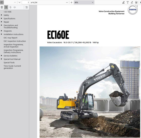Expand the Special tool Manual section
The image size is (141, 138).
1,59
